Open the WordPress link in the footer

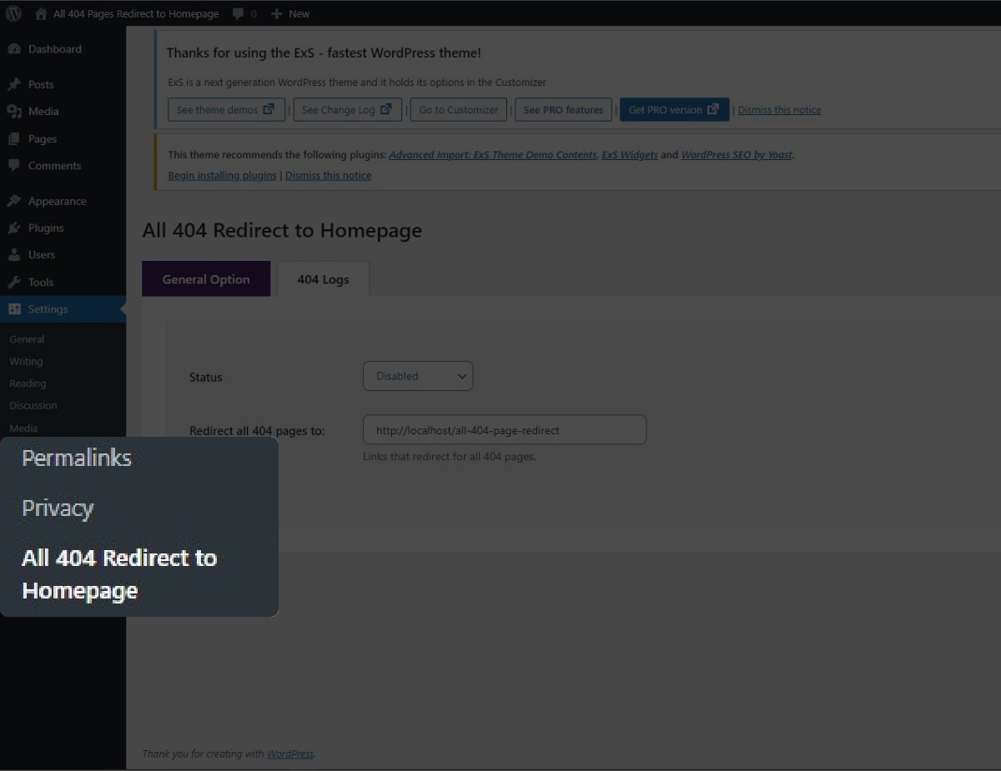(290, 753)
